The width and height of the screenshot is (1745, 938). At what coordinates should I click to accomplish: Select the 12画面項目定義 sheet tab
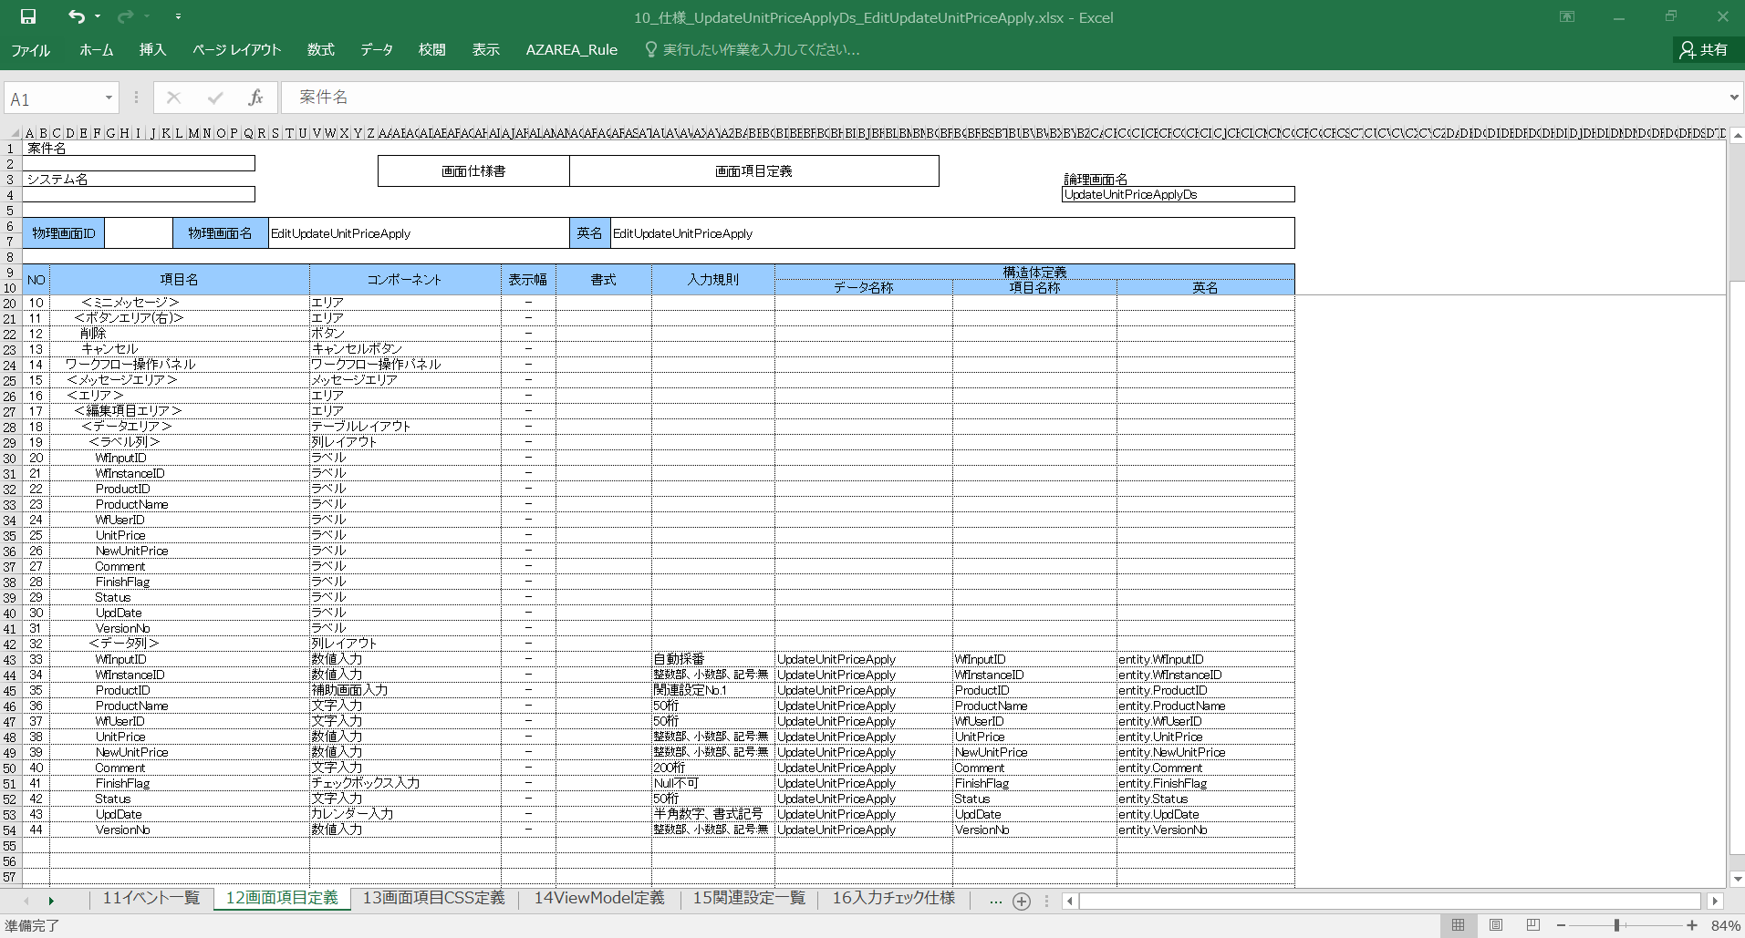(282, 898)
